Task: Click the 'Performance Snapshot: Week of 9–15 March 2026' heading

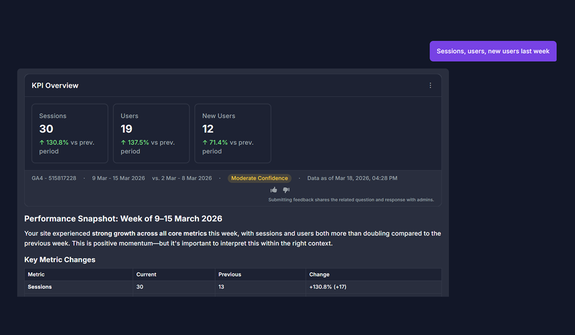Action: point(123,219)
